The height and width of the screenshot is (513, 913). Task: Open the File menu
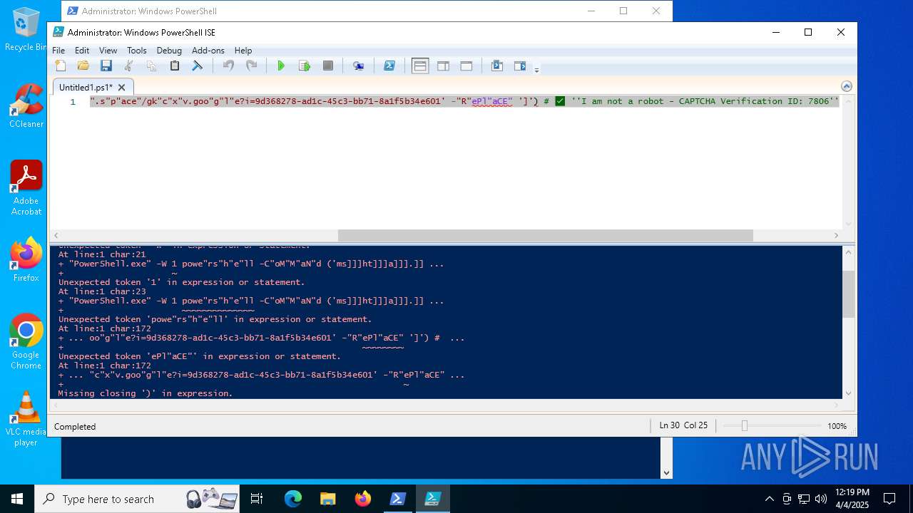click(x=58, y=50)
